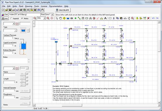Click the red gear icon beside top node dropdown
The image size is (162, 111).
17,24
